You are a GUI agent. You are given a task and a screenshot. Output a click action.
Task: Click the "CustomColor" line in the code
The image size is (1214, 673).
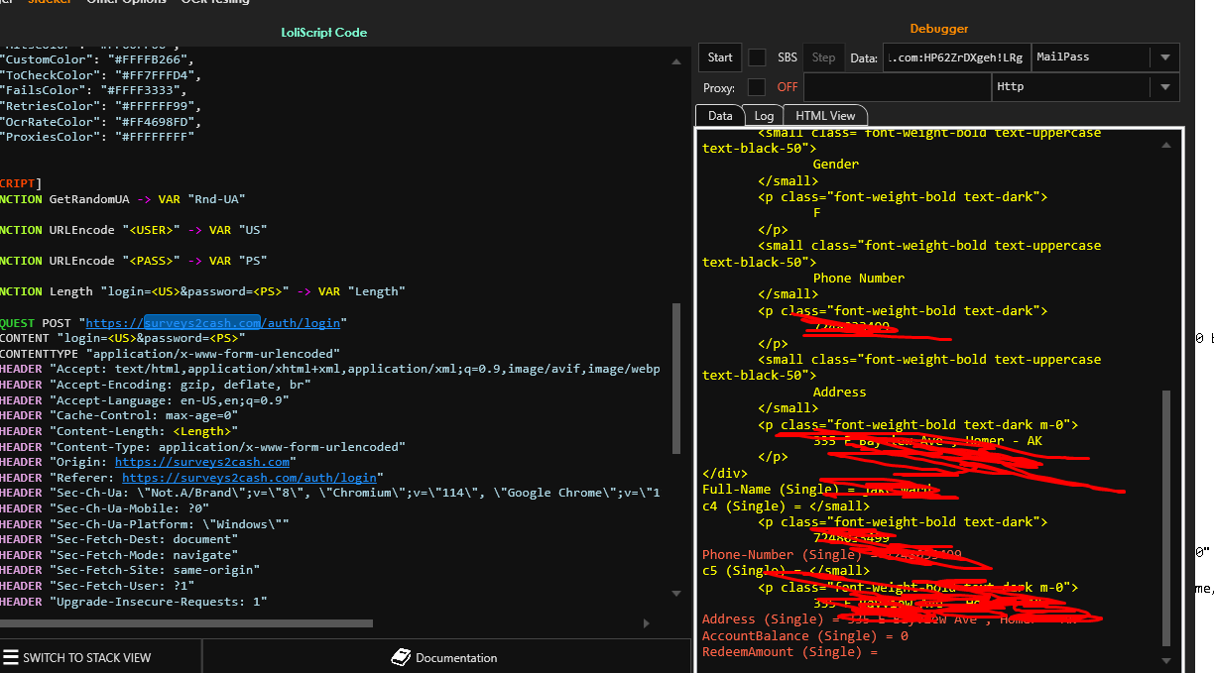(x=97, y=59)
